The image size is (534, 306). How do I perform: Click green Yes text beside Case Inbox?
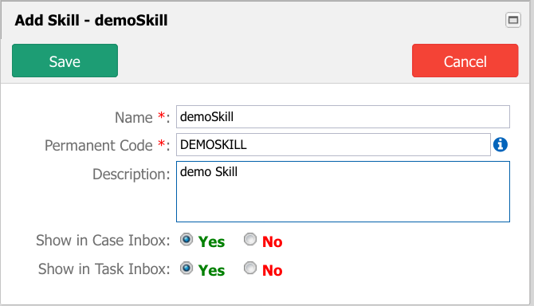(x=211, y=242)
